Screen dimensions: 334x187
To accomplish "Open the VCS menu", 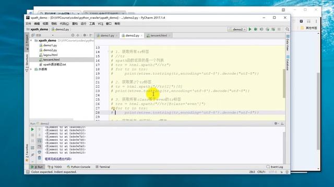I will coord(100,23).
